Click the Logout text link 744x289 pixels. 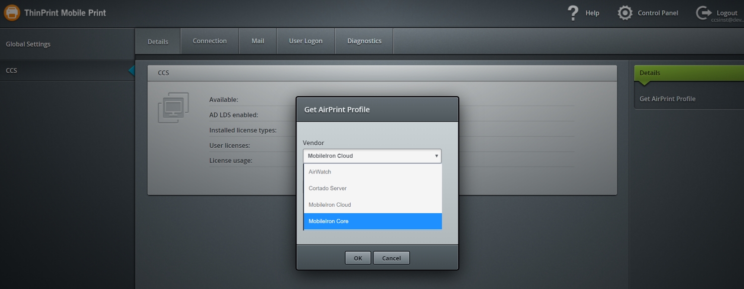[727, 13]
